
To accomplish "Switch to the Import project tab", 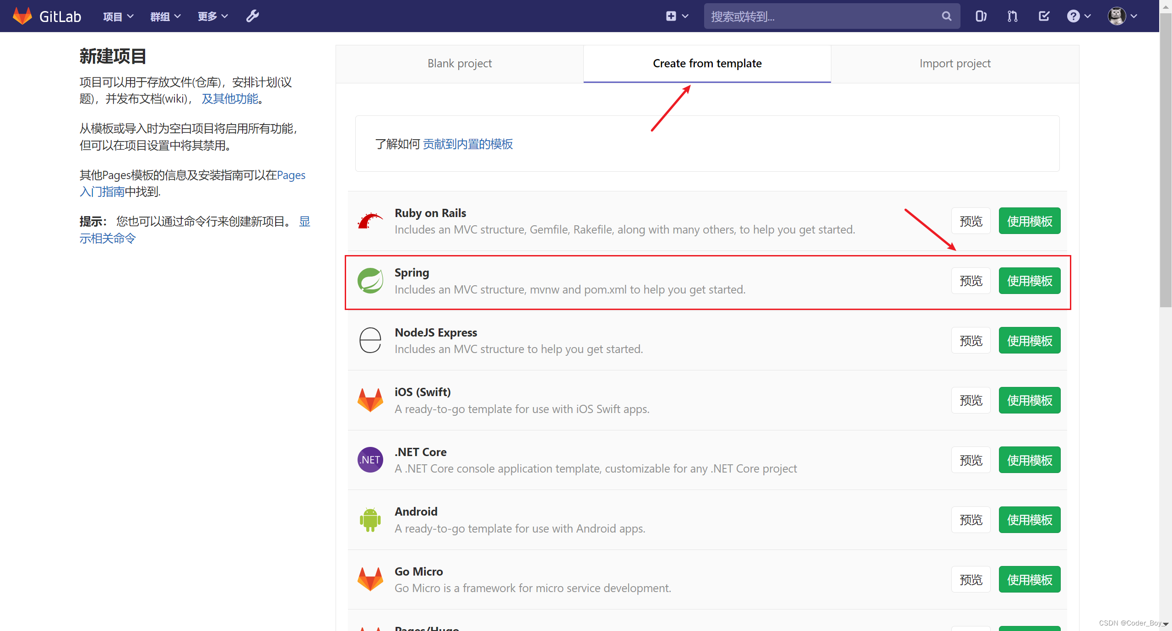I will [955, 64].
